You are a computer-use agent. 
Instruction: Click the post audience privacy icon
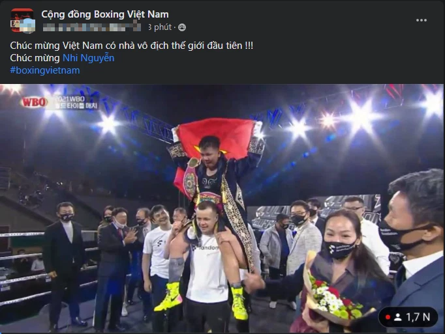pyautogui.click(x=182, y=27)
